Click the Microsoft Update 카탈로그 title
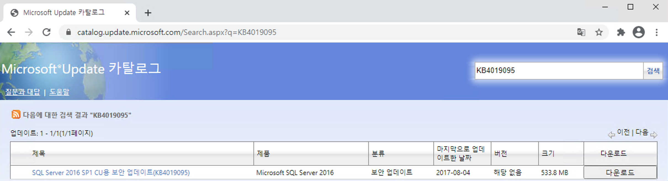This screenshot has height=181, width=668. tap(81, 68)
